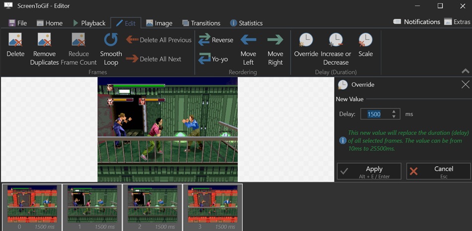Click the Override panel header clock icon
The width and height of the screenshot is (472, 231).
click(x=342, y=85)
